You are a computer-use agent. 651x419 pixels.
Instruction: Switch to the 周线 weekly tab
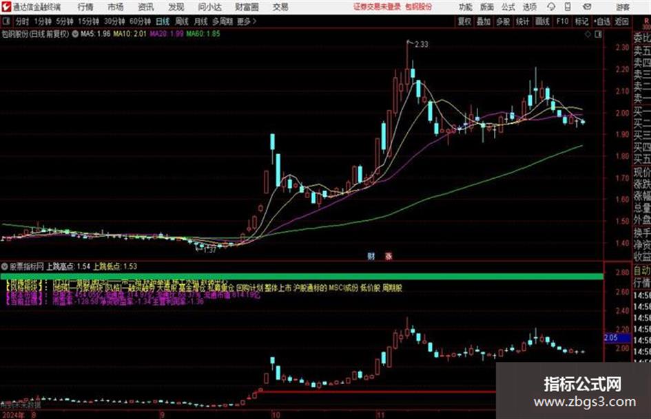click(181, 21)
